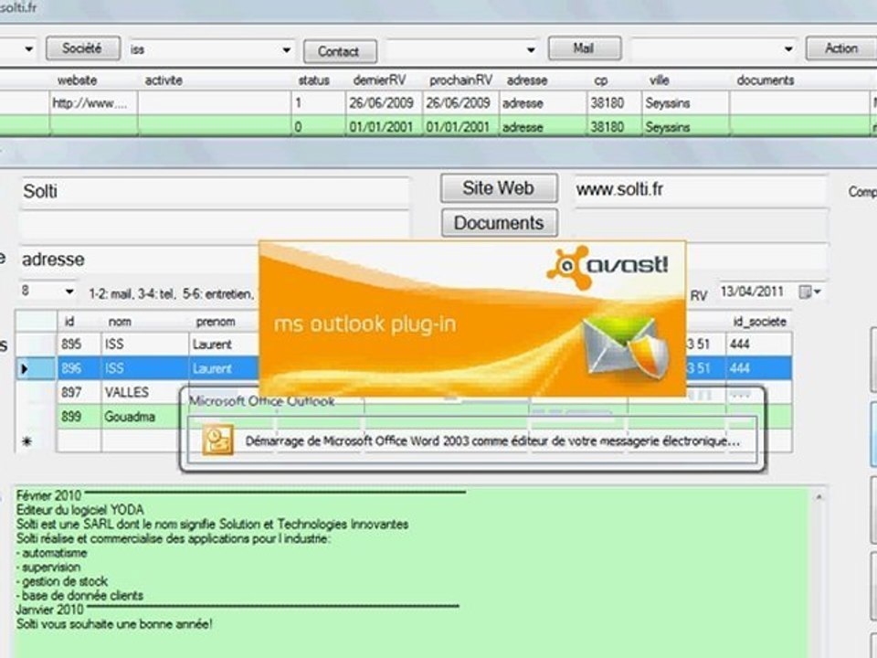Viewport: 877px width, 658px height.
Task: Sort by the prochainRV column header
Action: [x=460, y=80]
